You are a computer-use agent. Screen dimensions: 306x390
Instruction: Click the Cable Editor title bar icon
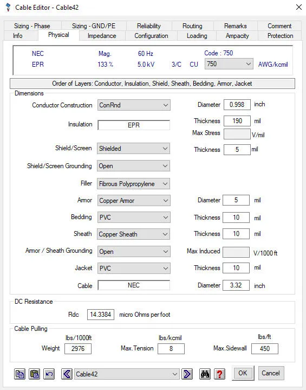tap(8, 7)
